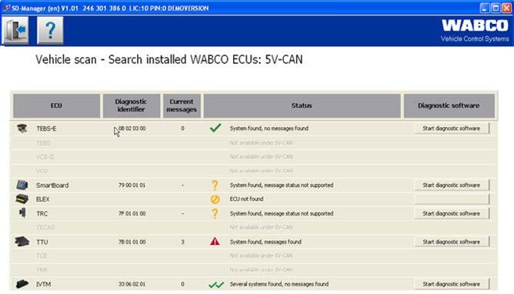The width and height of the screenshot is (514, 294).
Task: Click identifier 78 01 01 00
Action: pos(132,242)
